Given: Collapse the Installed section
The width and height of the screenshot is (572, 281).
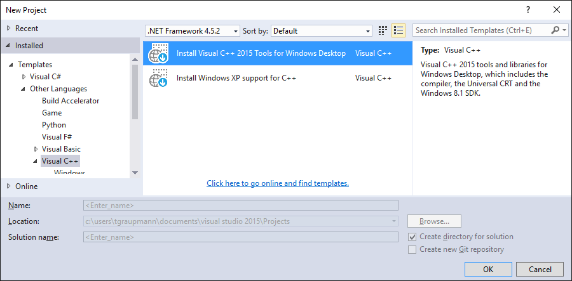Looking at the screenshot, I should tap(9, 46).
